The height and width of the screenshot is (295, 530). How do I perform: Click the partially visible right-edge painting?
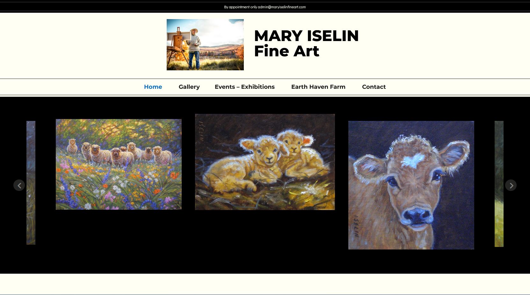(499, 184)
